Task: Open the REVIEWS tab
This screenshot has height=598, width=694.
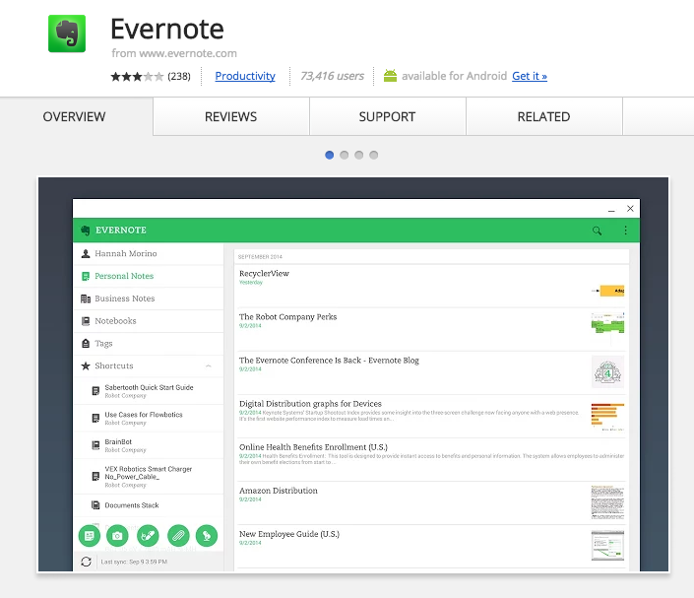Action: (x=231, y=117)
